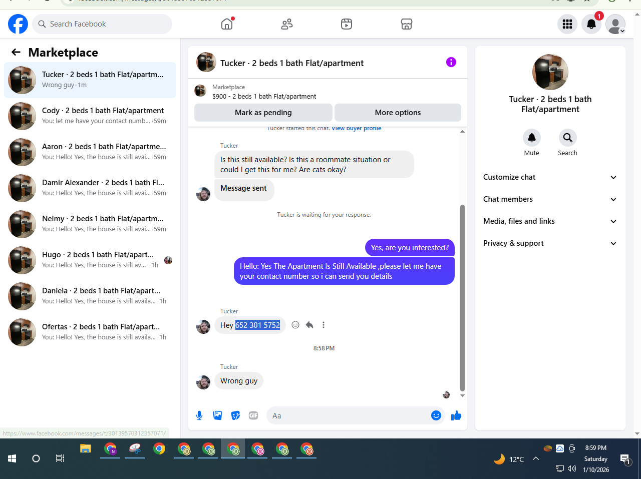
Task: Click the listing avatar in chat header
Action: click(x=206, y=62)
